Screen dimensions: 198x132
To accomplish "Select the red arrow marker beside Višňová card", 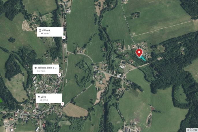I will 64,37.
